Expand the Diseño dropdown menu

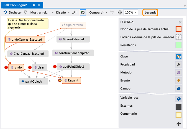point(63,12)
